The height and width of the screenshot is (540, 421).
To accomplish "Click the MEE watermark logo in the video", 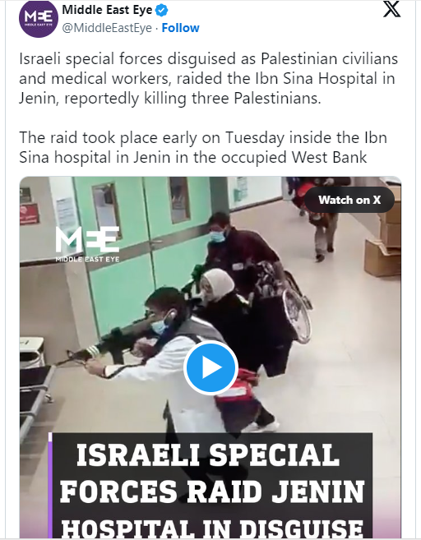I will [x=87, y=244].
